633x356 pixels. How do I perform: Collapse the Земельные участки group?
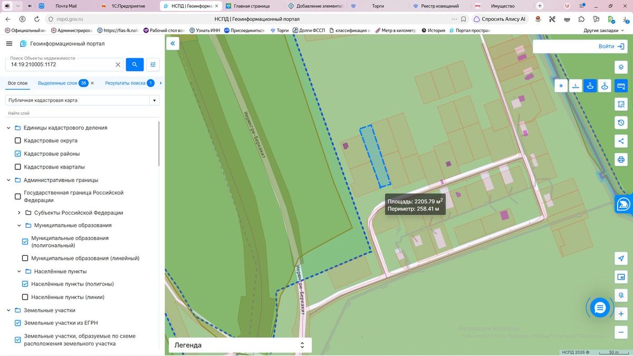pos(8,310)
